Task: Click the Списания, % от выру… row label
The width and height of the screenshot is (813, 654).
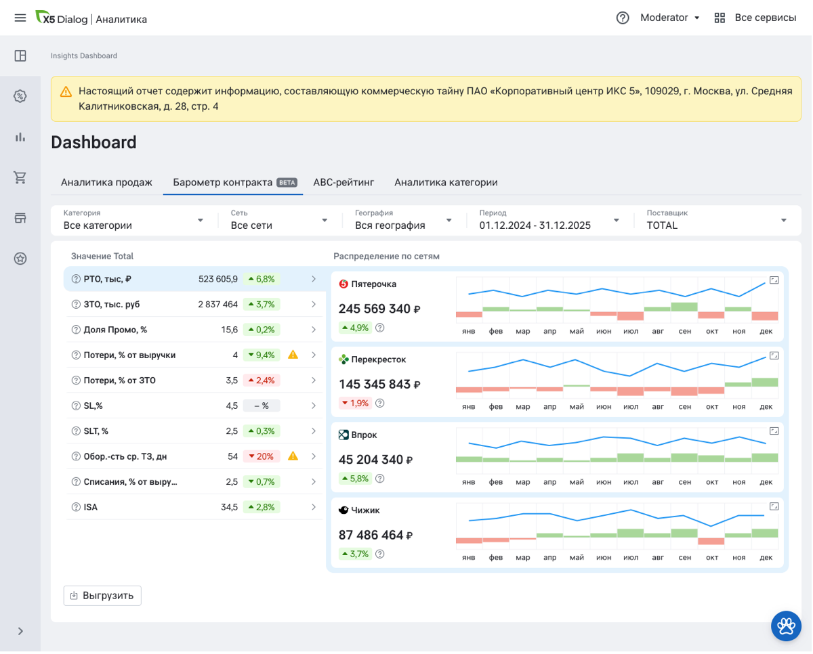Action: (130, 482)
